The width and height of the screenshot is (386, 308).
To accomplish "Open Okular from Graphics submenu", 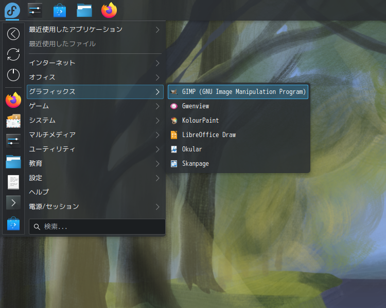I will pyautogui.click(x=238, y=149).
